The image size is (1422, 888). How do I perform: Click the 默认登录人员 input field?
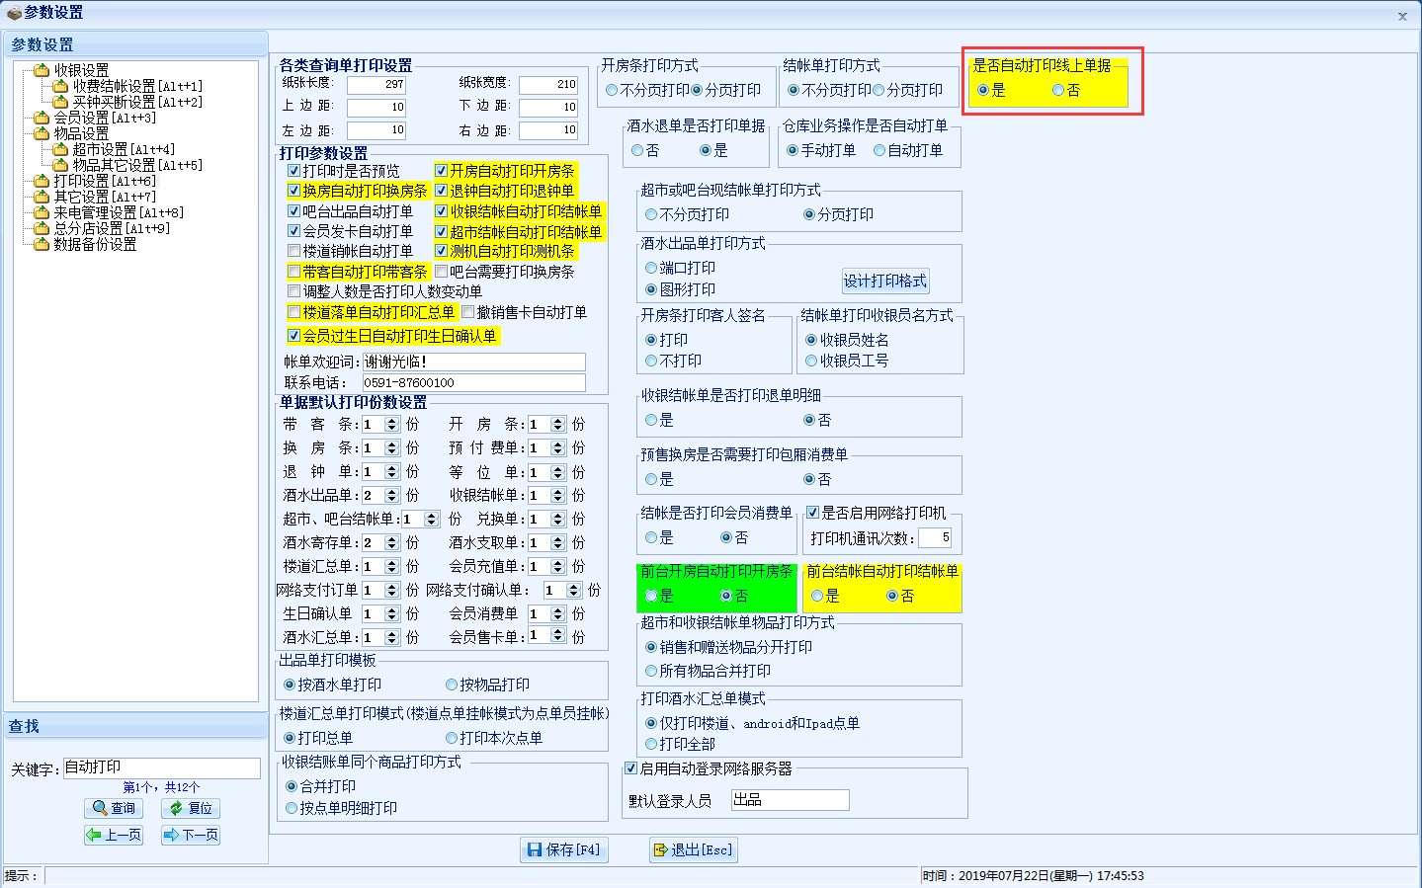[790, 800]
